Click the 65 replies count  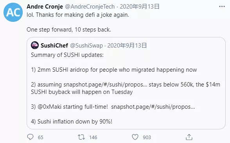pyautogui.click(x=41, y=137)
